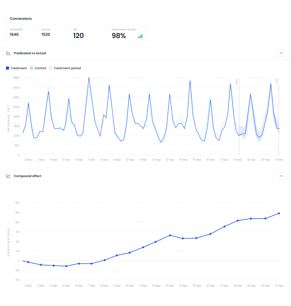Click the 21 Sep data point on compound chart
This screenshot has width=291, height=306.
tap(279, 214)
